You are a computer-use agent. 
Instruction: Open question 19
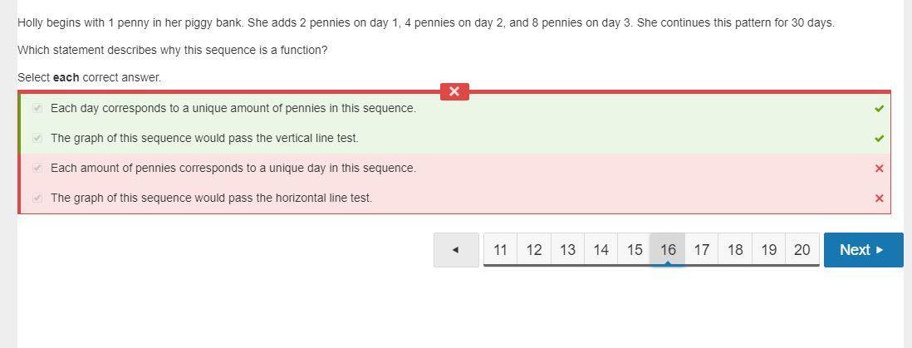tap(768, 250)
